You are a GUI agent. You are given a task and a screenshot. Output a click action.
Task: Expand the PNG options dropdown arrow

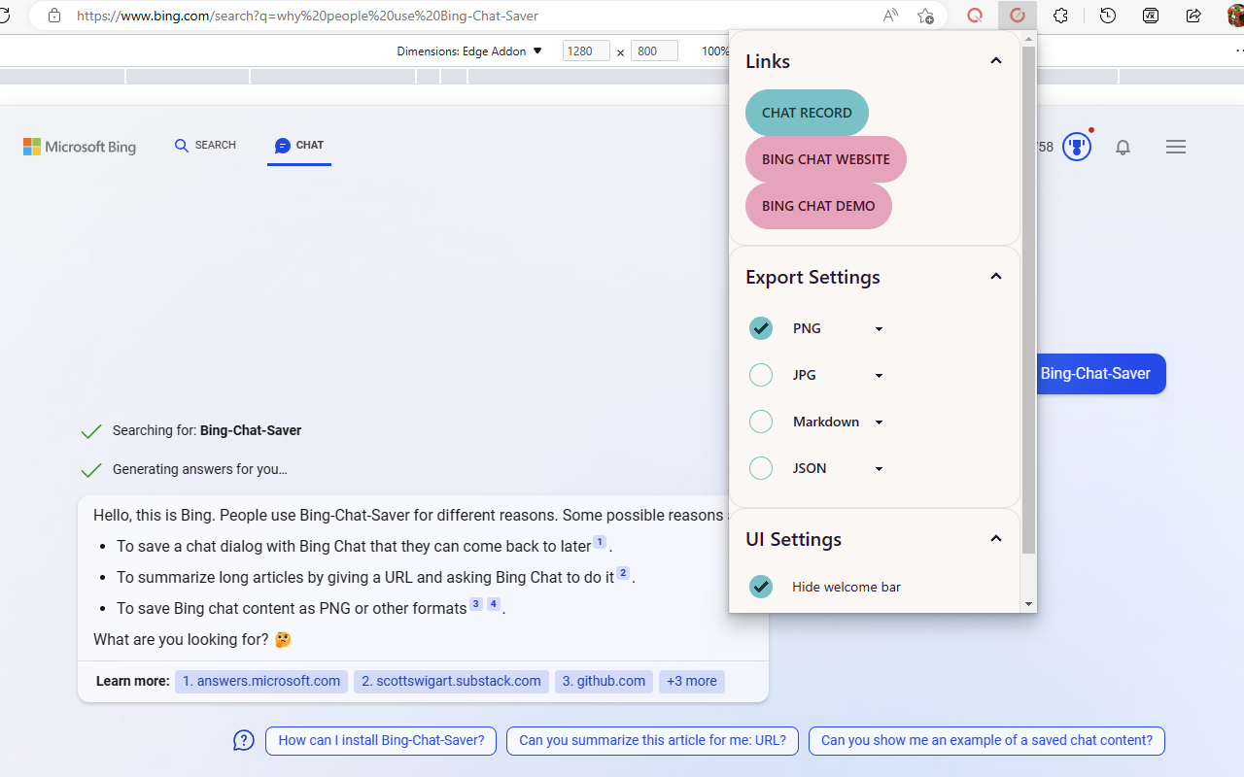click(x=879, y=329)
